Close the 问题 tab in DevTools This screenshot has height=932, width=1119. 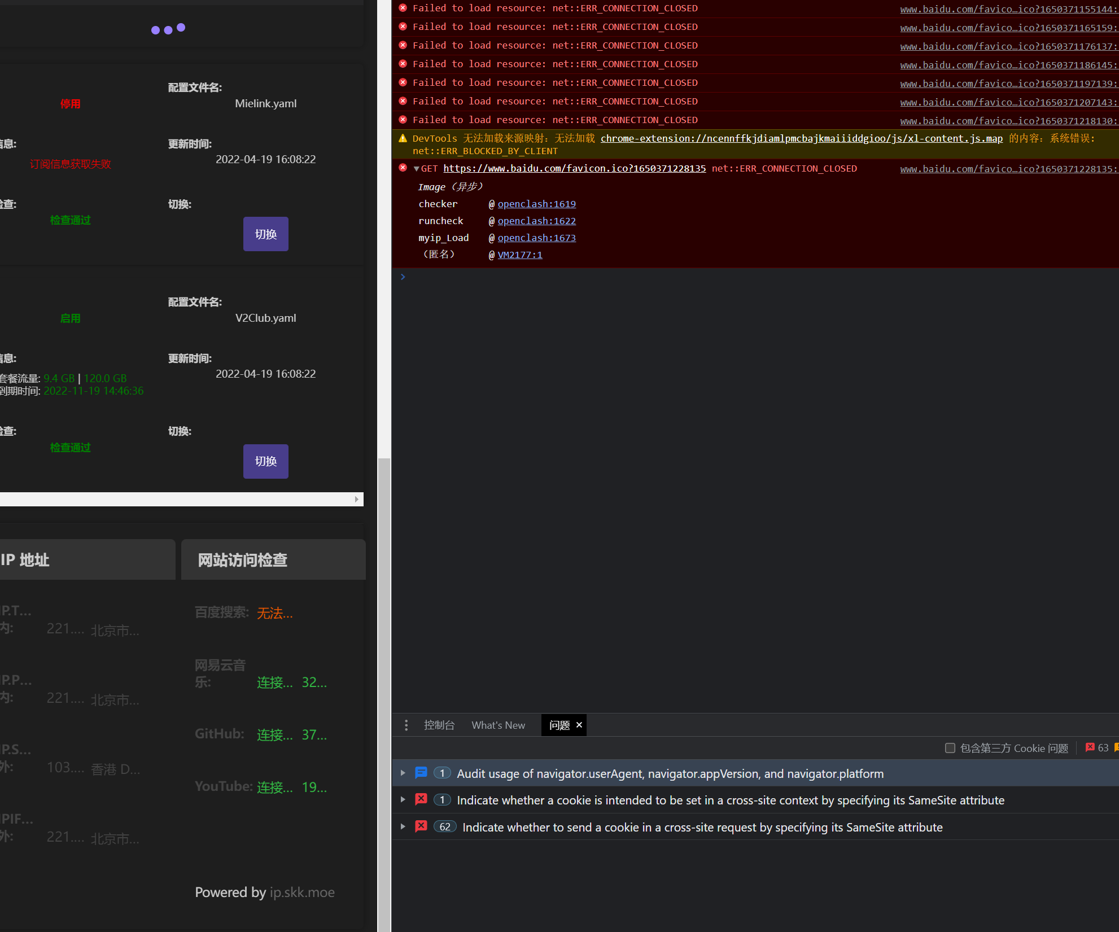(x=579, y=725)
